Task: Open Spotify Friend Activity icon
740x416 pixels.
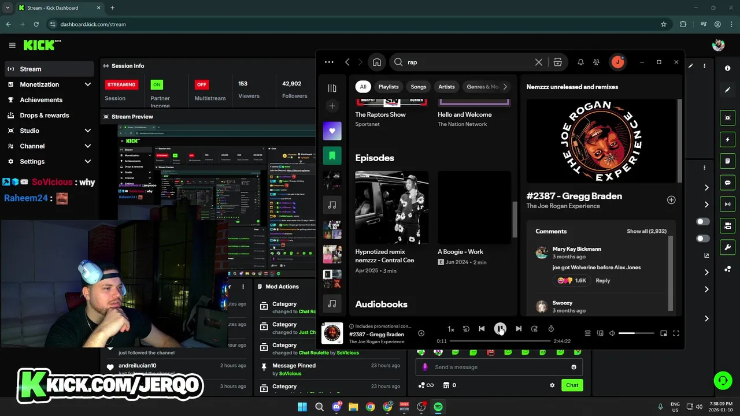Action: (596, 62)
